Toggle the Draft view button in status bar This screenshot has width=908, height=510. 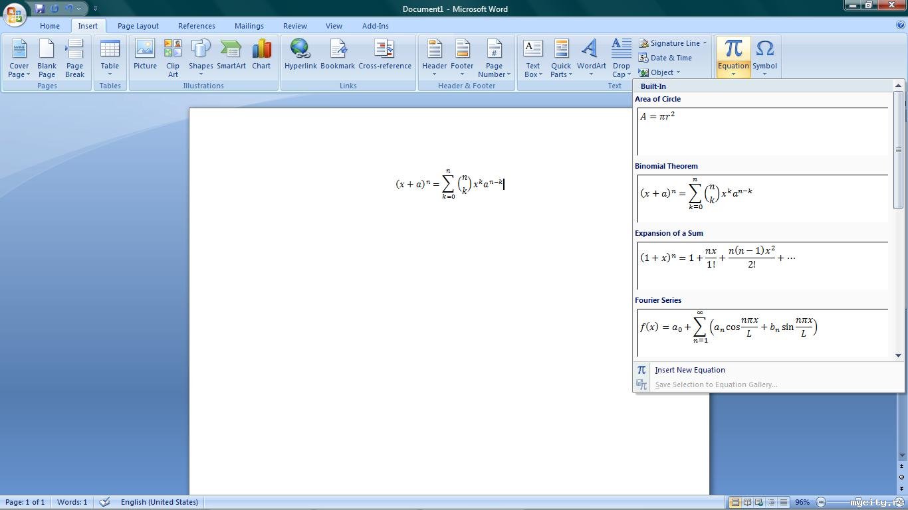tap(784, 502)
